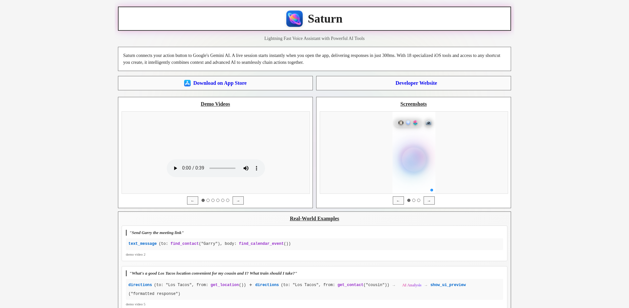629x308 pixels.
Task: Click the text_message function name
Action: click(143, 244)
